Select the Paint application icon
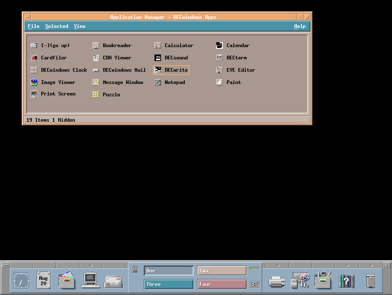 [219, 82]
